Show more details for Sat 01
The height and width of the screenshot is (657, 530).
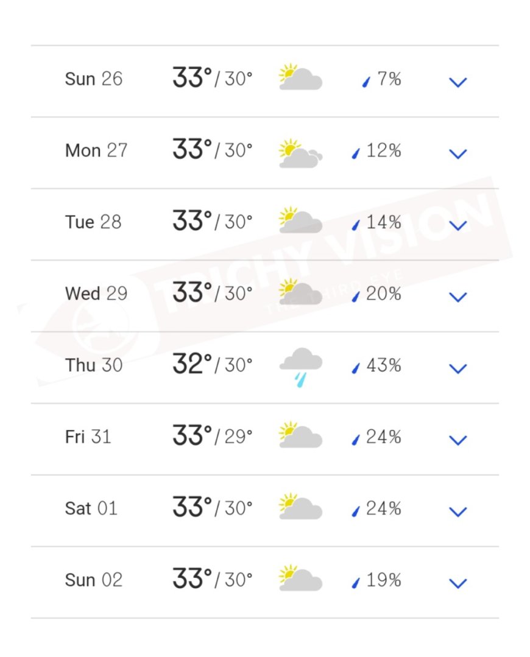(458, 511)
